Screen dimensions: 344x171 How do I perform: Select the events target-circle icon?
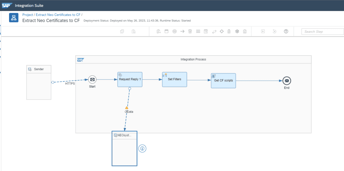[x=174, y=31]
